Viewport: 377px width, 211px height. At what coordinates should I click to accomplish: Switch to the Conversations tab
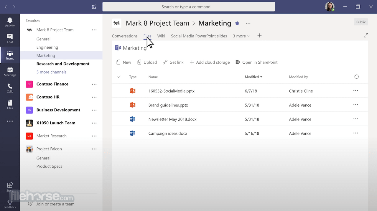[x=125, y=36]
